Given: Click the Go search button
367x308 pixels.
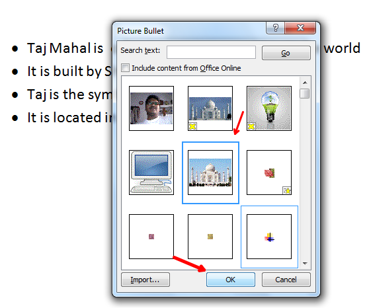Looking at the screenshot, I should [x=286, y=53].
